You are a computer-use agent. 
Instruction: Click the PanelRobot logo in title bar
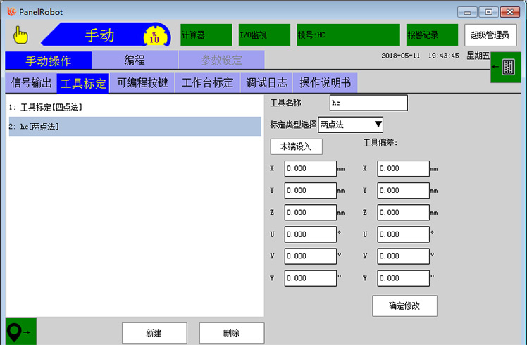coord(11,11)
